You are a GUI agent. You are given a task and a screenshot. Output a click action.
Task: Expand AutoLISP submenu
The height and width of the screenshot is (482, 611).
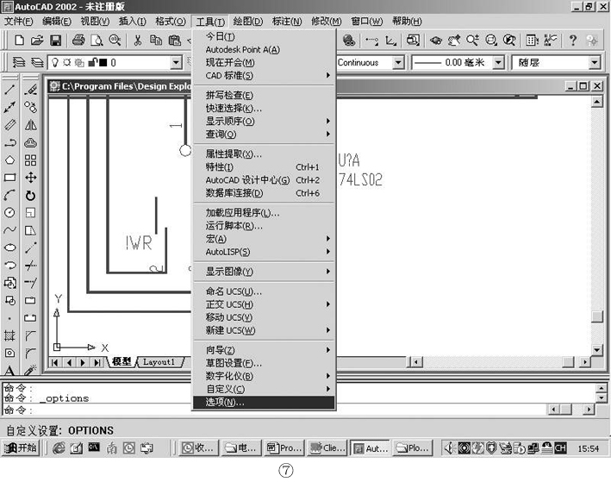point(265,252)
